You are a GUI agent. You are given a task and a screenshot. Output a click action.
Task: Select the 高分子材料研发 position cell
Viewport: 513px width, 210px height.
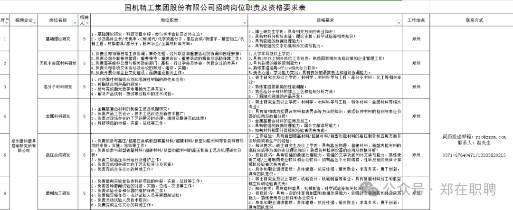(58, 87)
